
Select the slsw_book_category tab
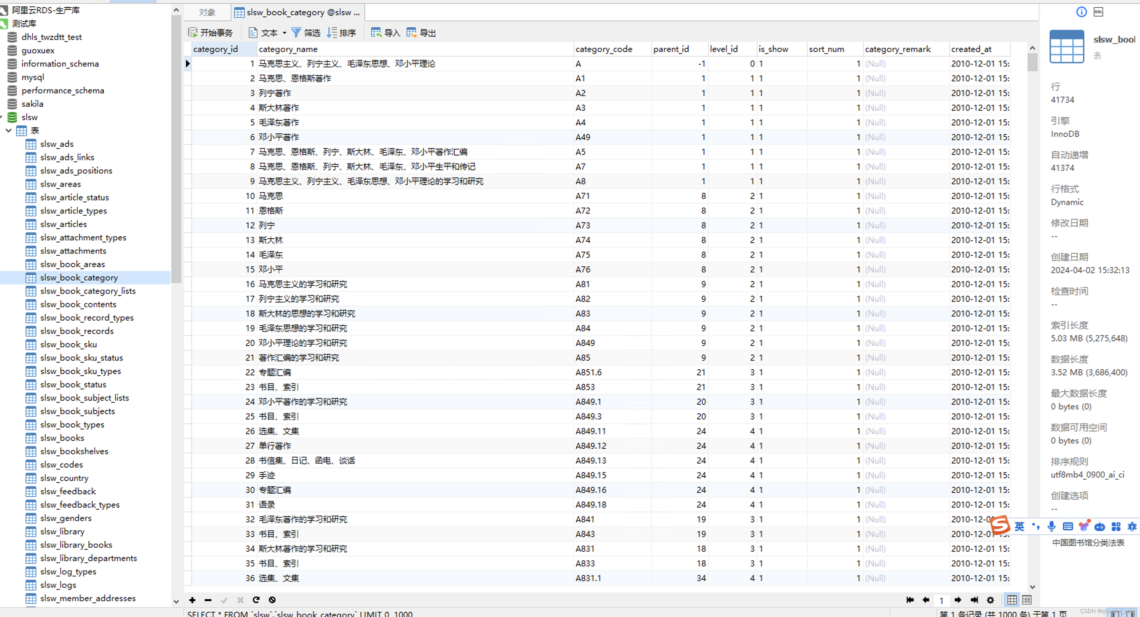coord(298,12)
